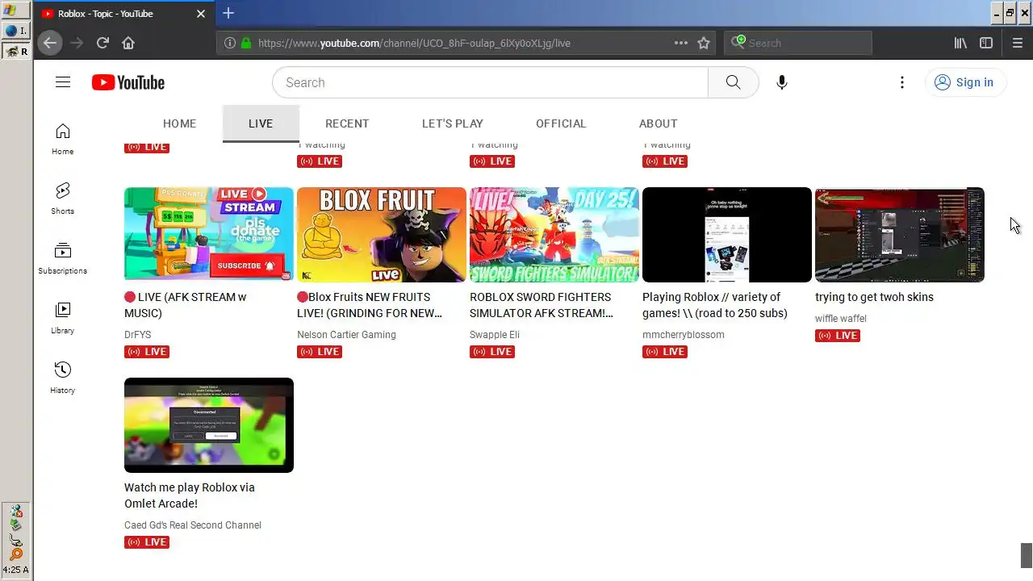
Task: Click the BLOX FRUIT thumbnail
Action: [382, 235]
